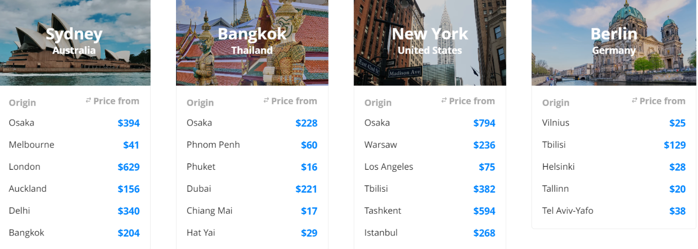
Task: Open the Berlin Germany destination image
Action: [x=614, y=43]
